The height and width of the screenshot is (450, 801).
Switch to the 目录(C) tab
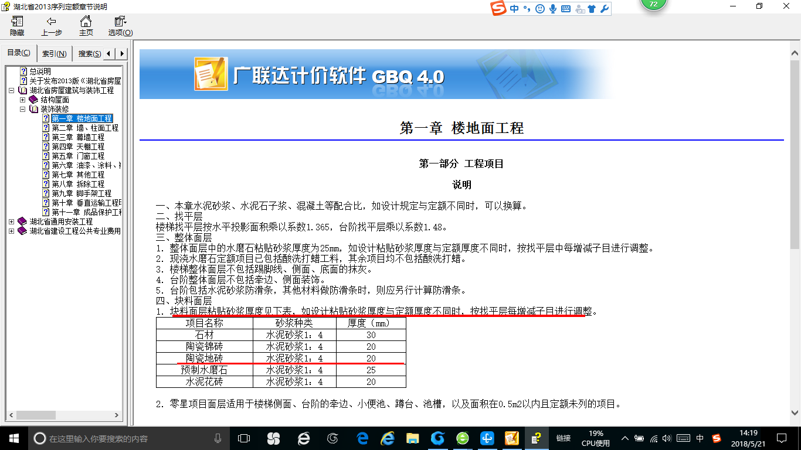click(x=19, y=53)
